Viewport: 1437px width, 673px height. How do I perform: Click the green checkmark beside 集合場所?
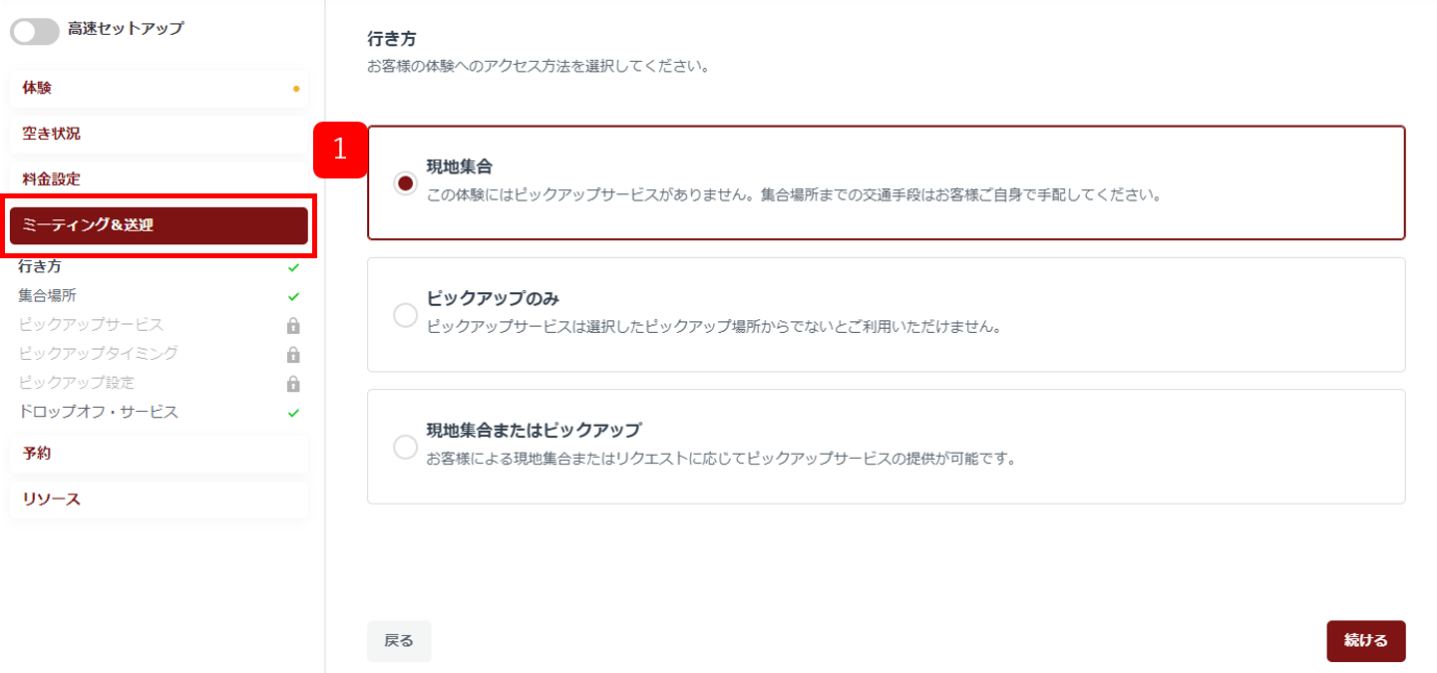click(x=293, y=296)
